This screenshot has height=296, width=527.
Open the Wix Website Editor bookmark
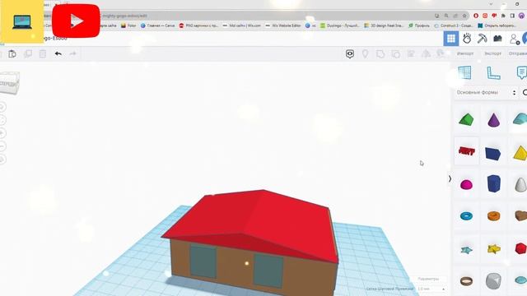283,25
